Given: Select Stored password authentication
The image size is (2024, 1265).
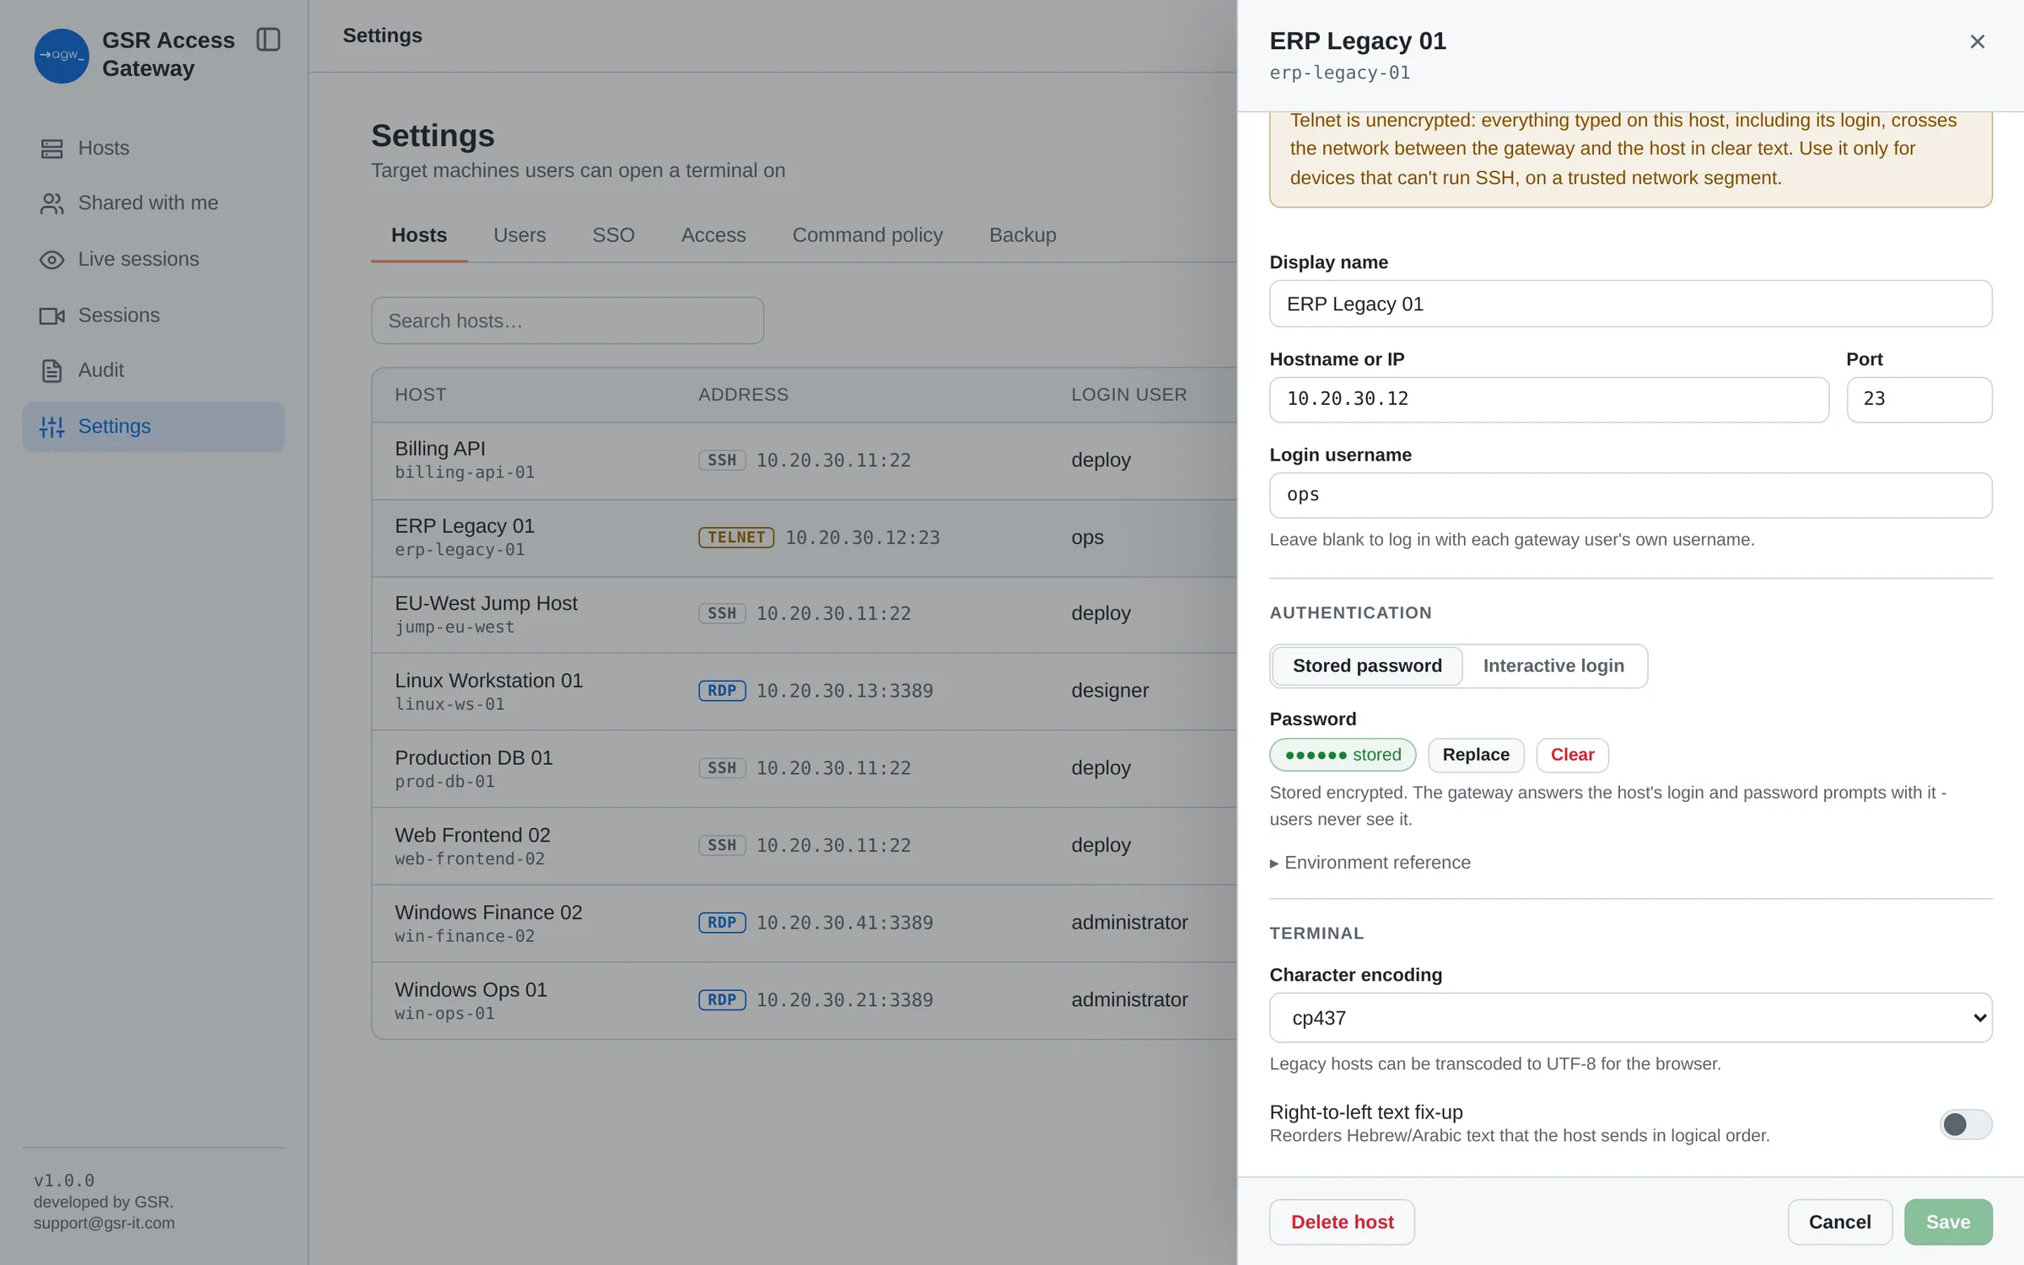Looking at the screenshot, I should click(x=1367, y=666).
